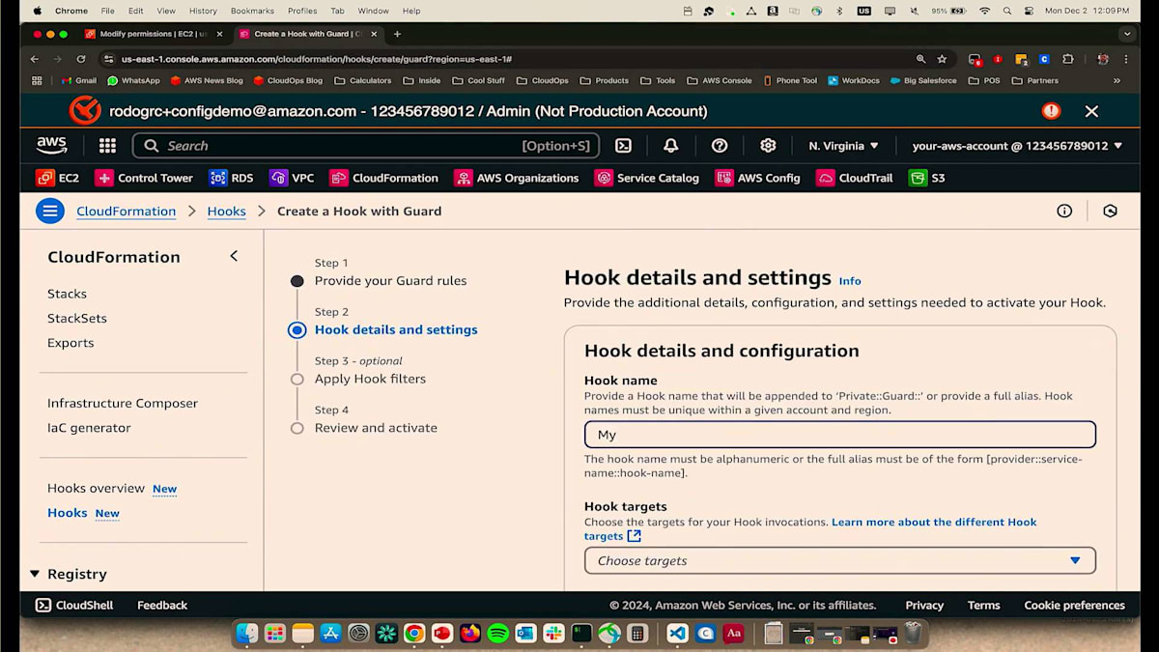The height and width of the screenshot is (652, 1159).
Task: Click the AWS logo home icon
Action: 52,146
